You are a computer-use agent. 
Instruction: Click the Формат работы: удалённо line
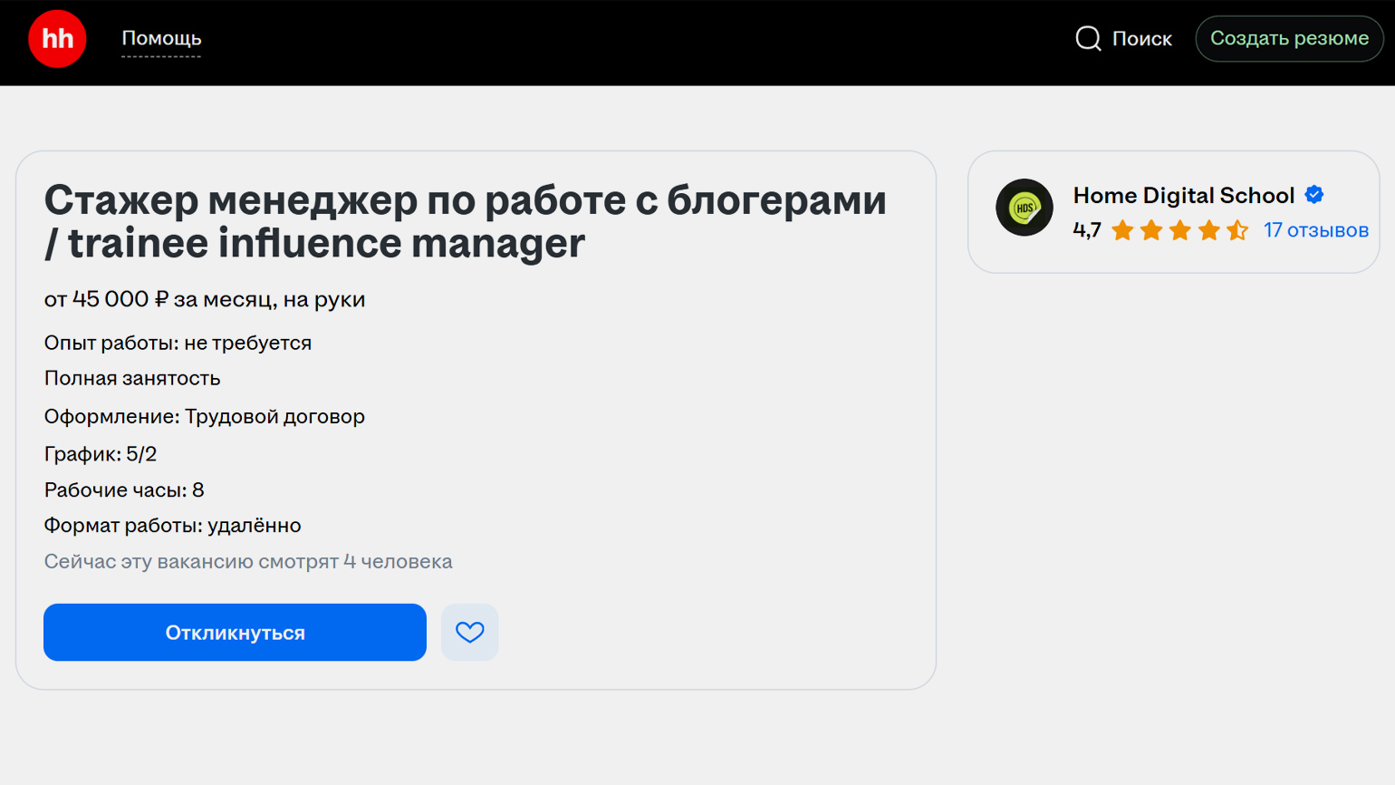coord(172,526)
